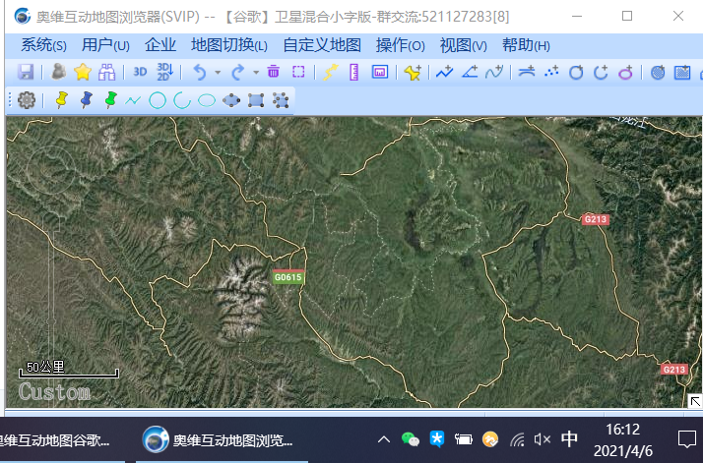The image size is (703, 463).
Task: Select the add arc tool in top toolbar
Action: point(601,72)
